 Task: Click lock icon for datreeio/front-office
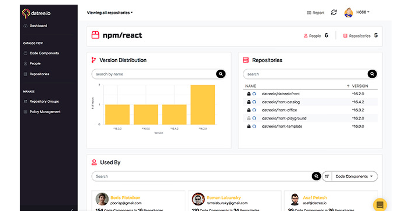[249, 110]
